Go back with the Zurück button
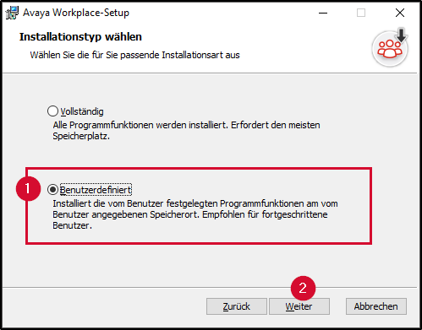This screenshot has height=330, width=422. 237,306
